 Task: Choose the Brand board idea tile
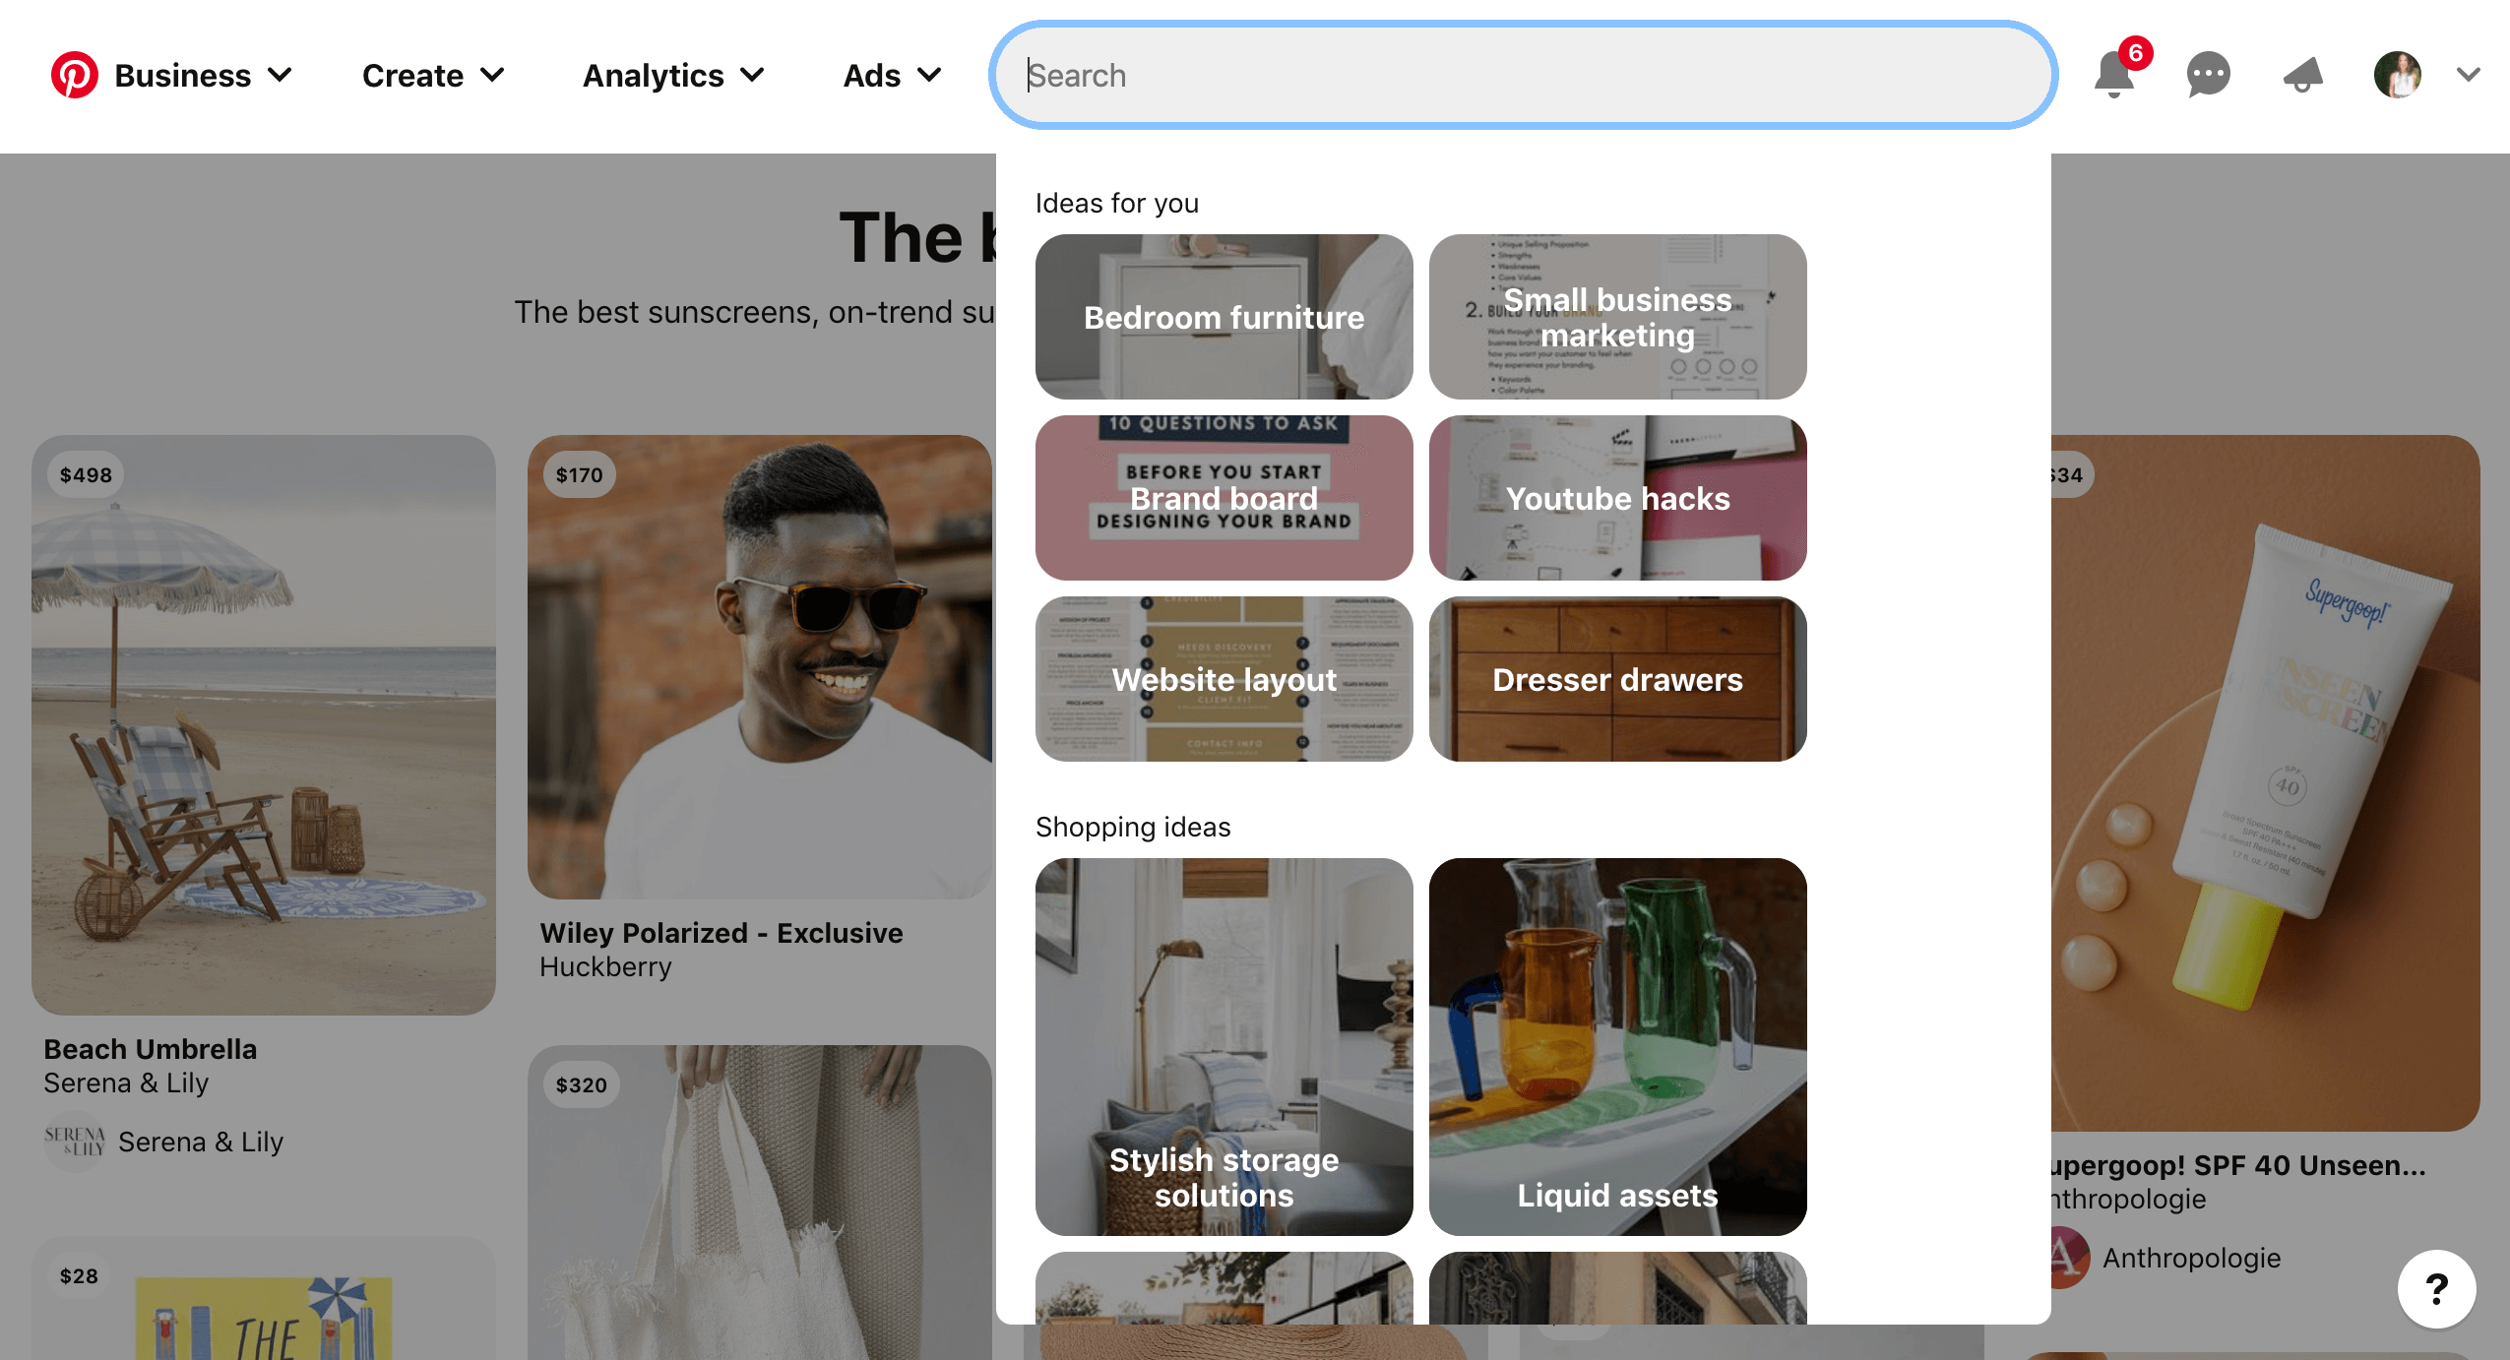pyautogui.click(x=1224, y=498)
